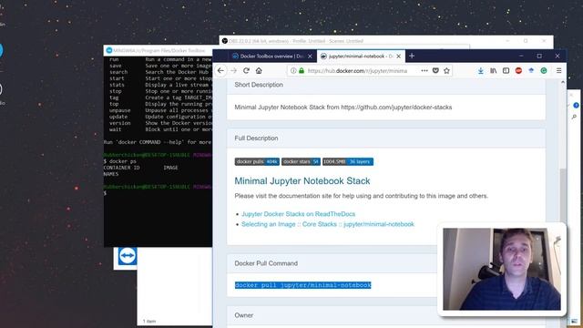Reload the Docker Hub page
The image size is (583, 328).
pos(246,71)
